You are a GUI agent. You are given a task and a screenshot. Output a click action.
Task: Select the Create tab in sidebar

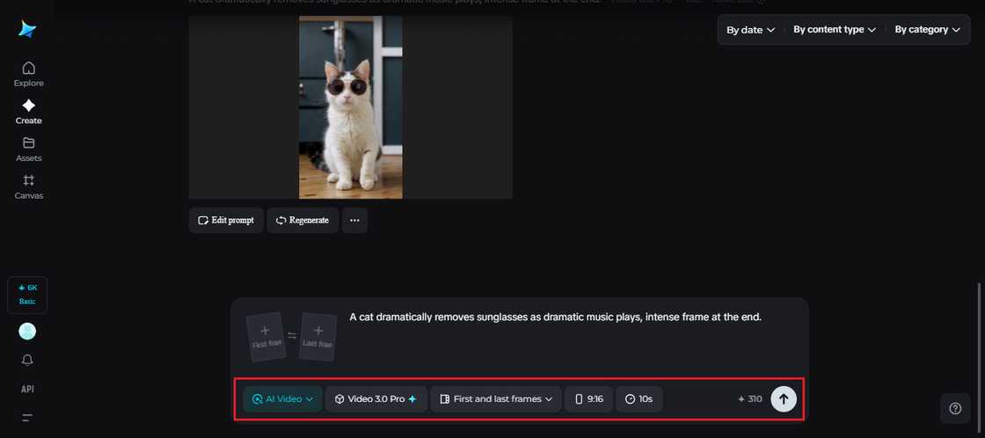28,112
